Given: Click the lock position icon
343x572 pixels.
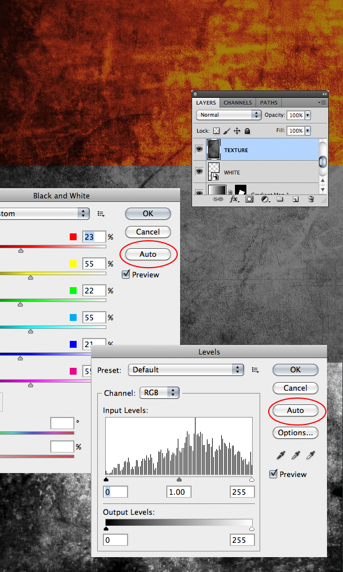Looking at the screenshot, I should (x=237, y=131).
